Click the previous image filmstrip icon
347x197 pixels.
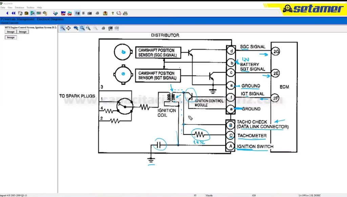(x=110, y=28)
